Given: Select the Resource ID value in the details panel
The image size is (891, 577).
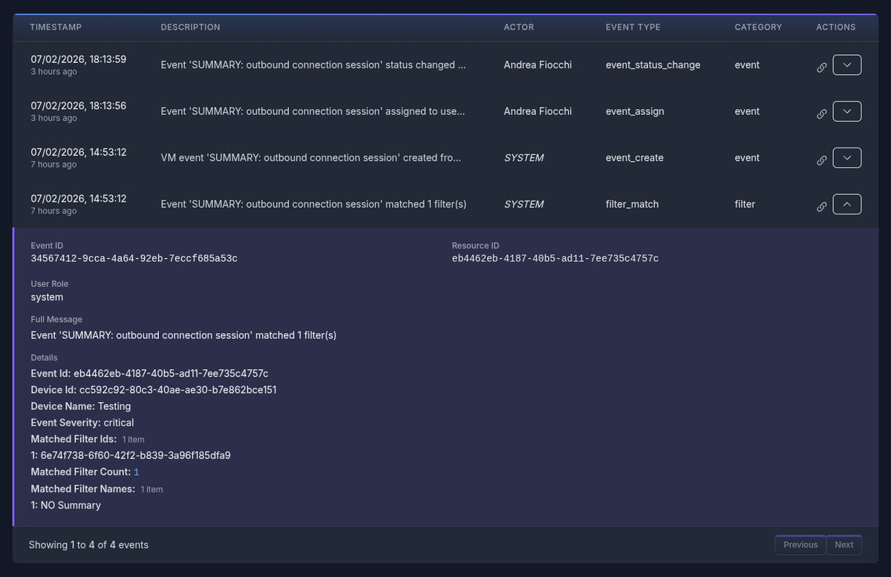Looking at the screenshot, I should (555, 259).
